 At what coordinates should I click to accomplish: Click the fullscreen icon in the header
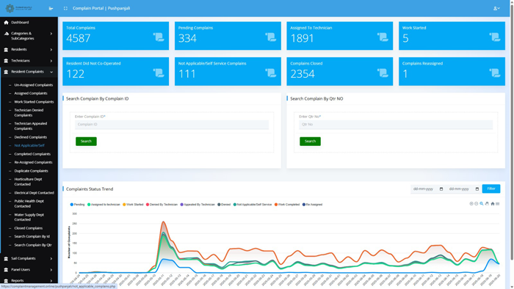(65, 8)
